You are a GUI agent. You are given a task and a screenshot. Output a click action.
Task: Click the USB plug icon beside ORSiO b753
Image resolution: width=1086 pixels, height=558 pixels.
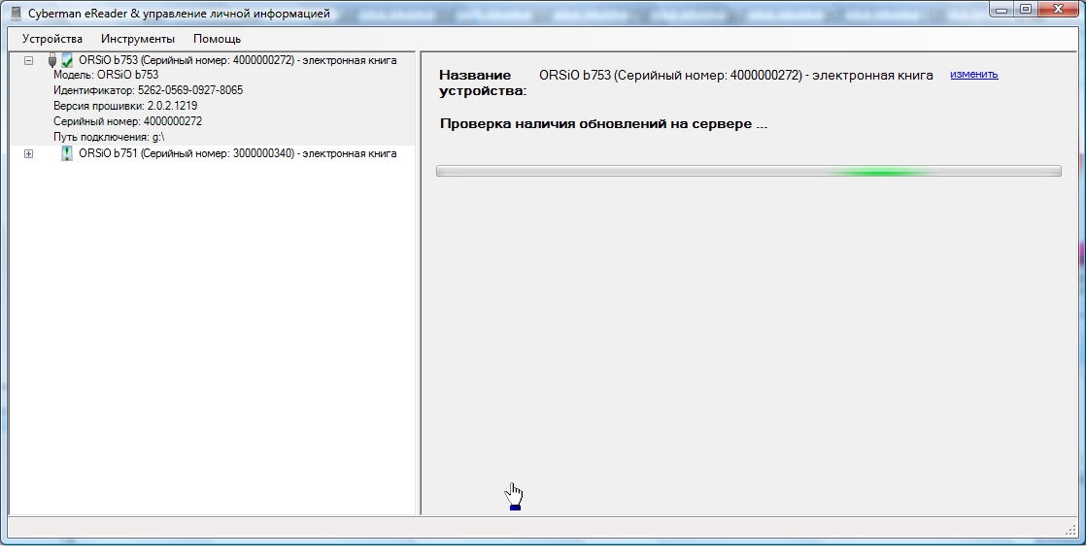[x=51, y=60]
